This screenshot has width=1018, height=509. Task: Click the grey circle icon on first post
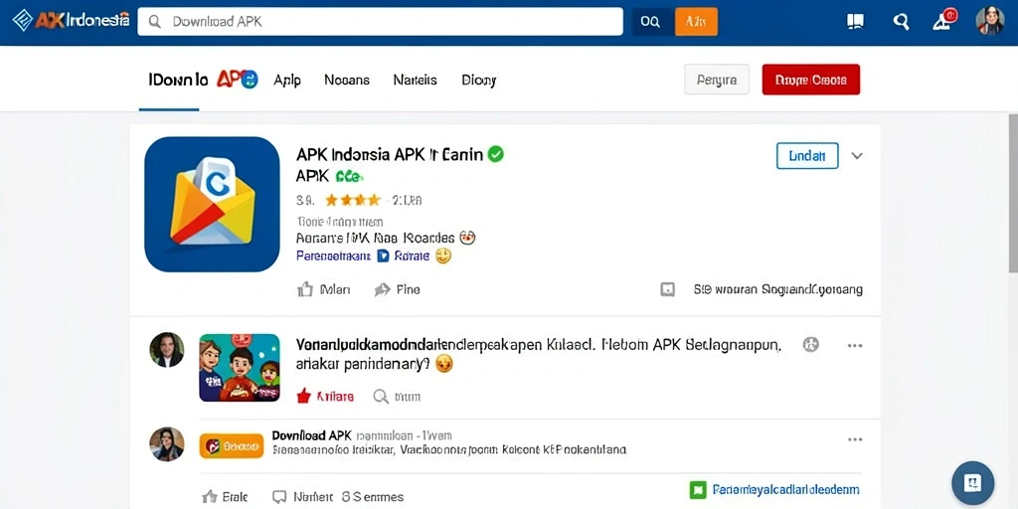pos(810,345)
